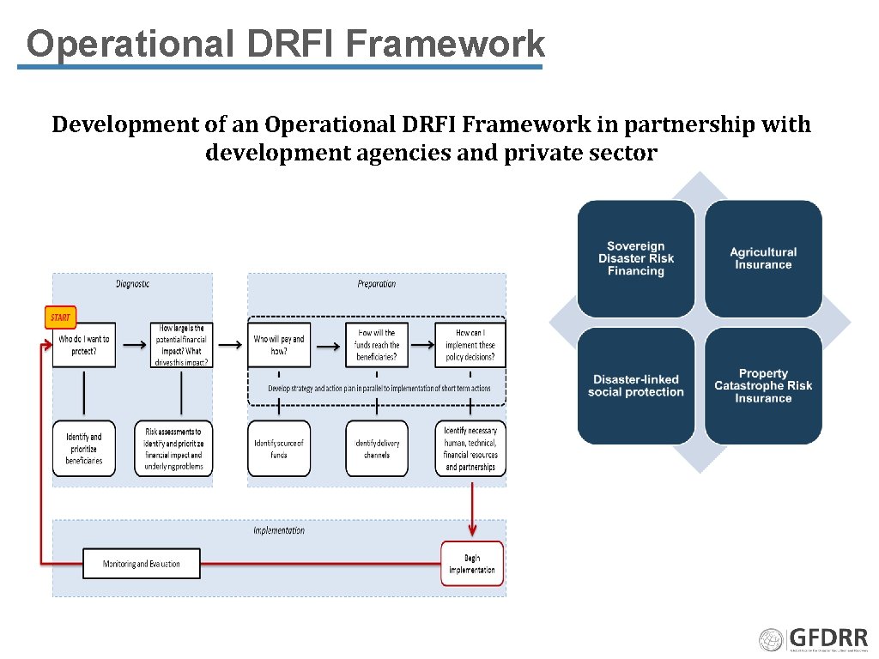Click the 'Who will pay and how?' box
Image resolution: width=879 pixels, height=659 pixels.
pos(279,345)
